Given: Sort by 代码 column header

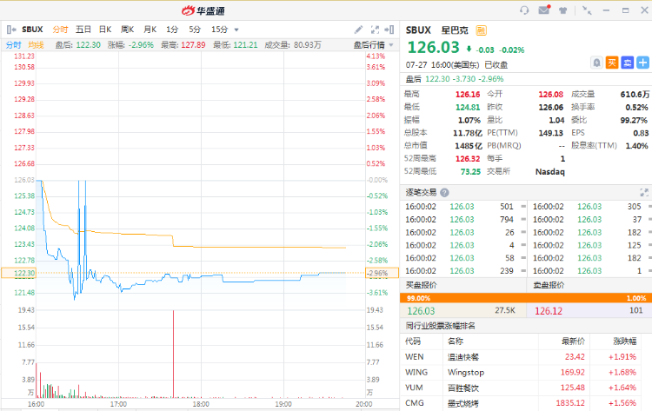Looking at the screenshot, I should click(x=413, y=341).
